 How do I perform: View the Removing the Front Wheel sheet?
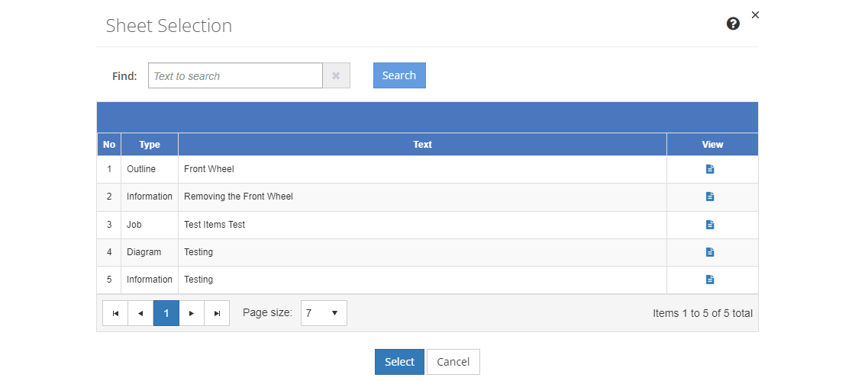pyautogui.click(x=710, y=197)
